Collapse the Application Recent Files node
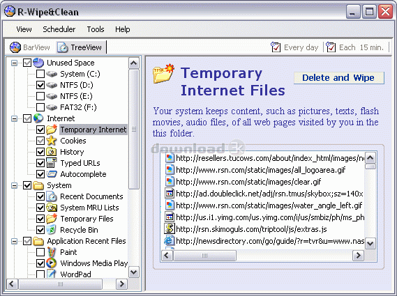This screenshot has height=296, width=397. (x=15, y=241)
